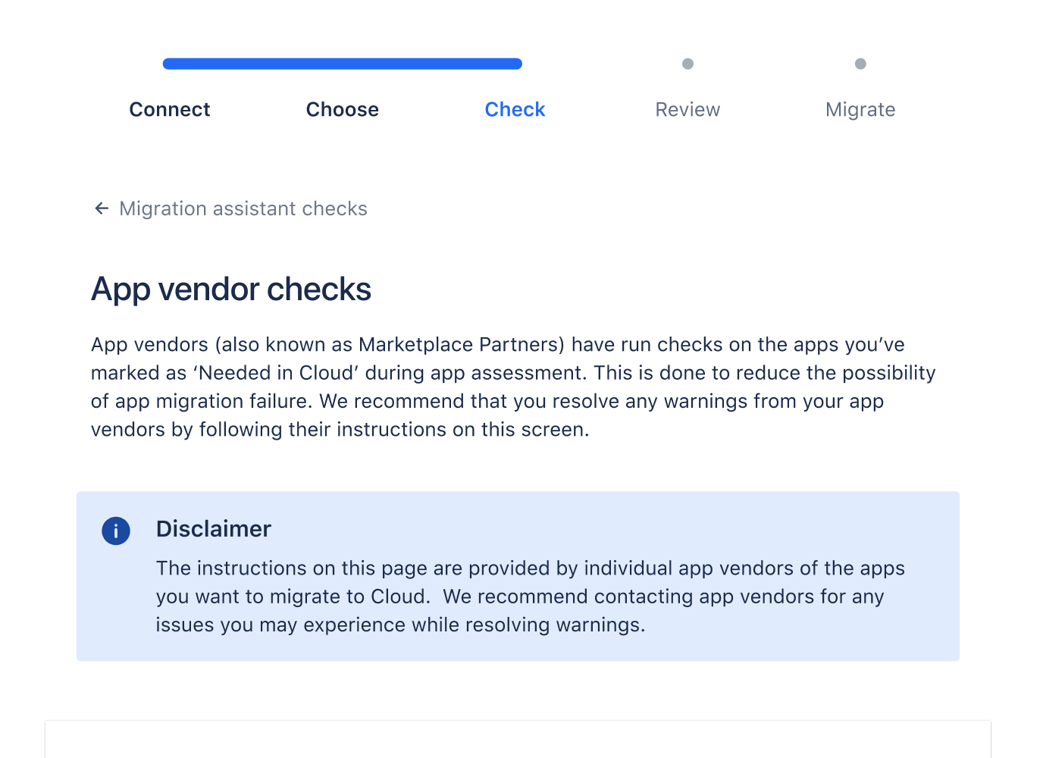The width and height of the screenshot is (1043, 758).
Task: Switch to the Choose step
Action: coord(342,109)
